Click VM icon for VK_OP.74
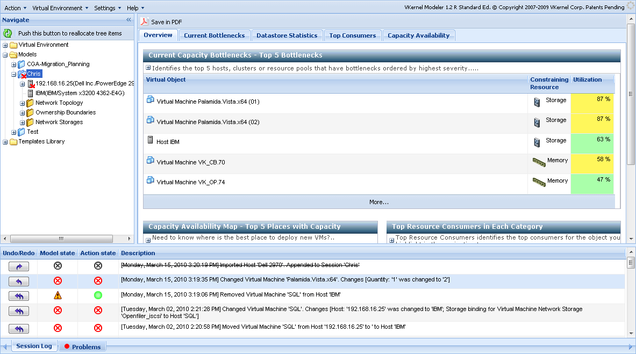This screenshot has height=354, width=636. pos(150,180)
